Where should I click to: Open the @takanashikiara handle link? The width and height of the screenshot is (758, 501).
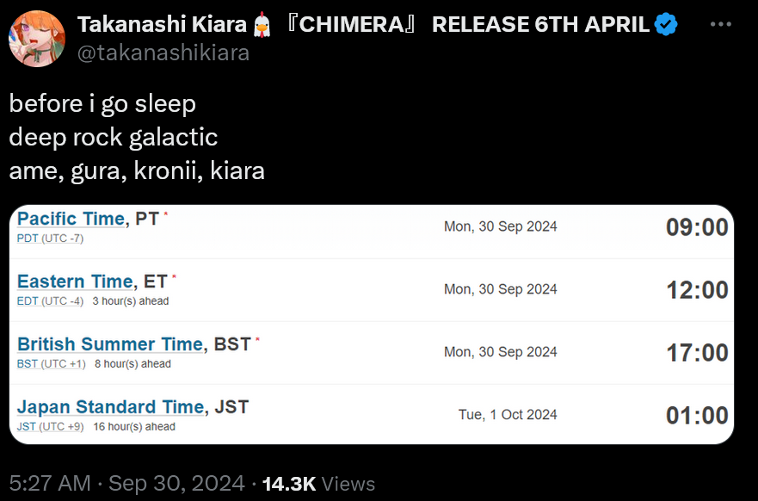163,53
